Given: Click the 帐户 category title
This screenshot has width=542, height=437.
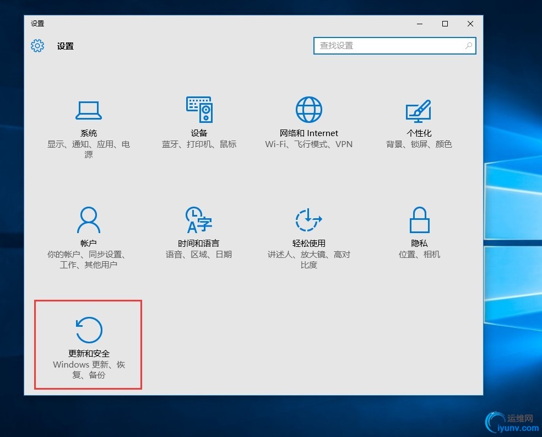Looking at the screenshot, I should coord(89,243).
